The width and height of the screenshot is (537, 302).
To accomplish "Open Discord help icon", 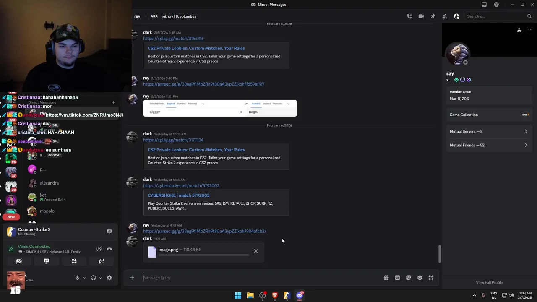I will click(x=497, y=5).
